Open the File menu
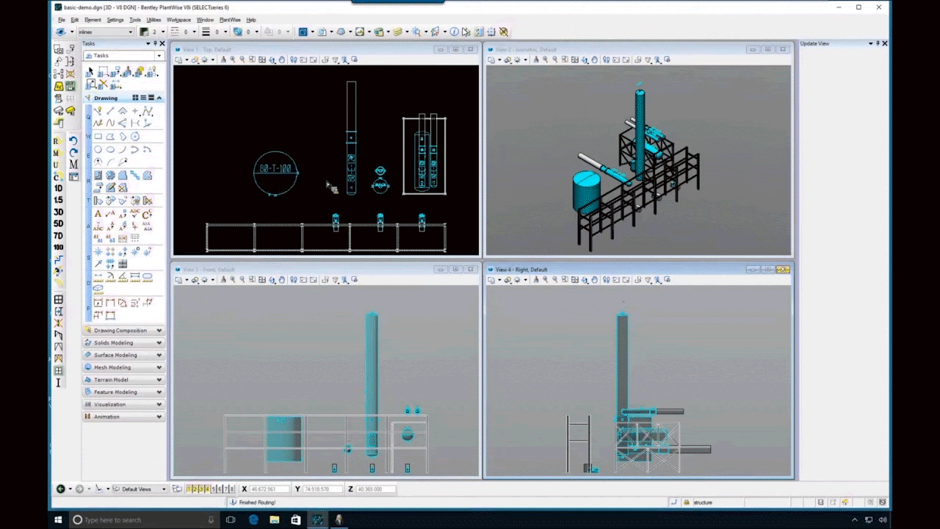 tap(62, 20)
